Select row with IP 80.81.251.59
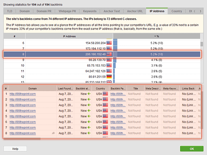Image resolution: width=207 pixels, height=155 pixels. point(102,77)
